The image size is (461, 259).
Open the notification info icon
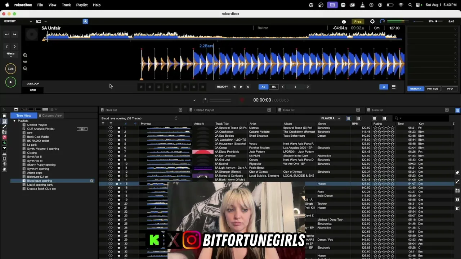344,22
